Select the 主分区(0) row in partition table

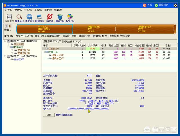110,49
